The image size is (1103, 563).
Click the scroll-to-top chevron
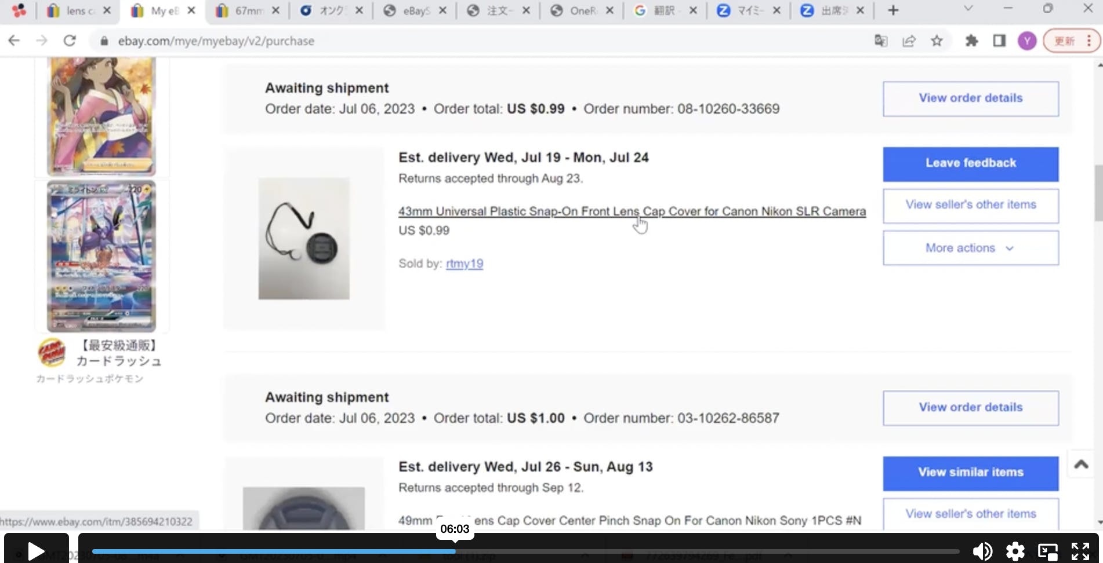coord(1080,464)
